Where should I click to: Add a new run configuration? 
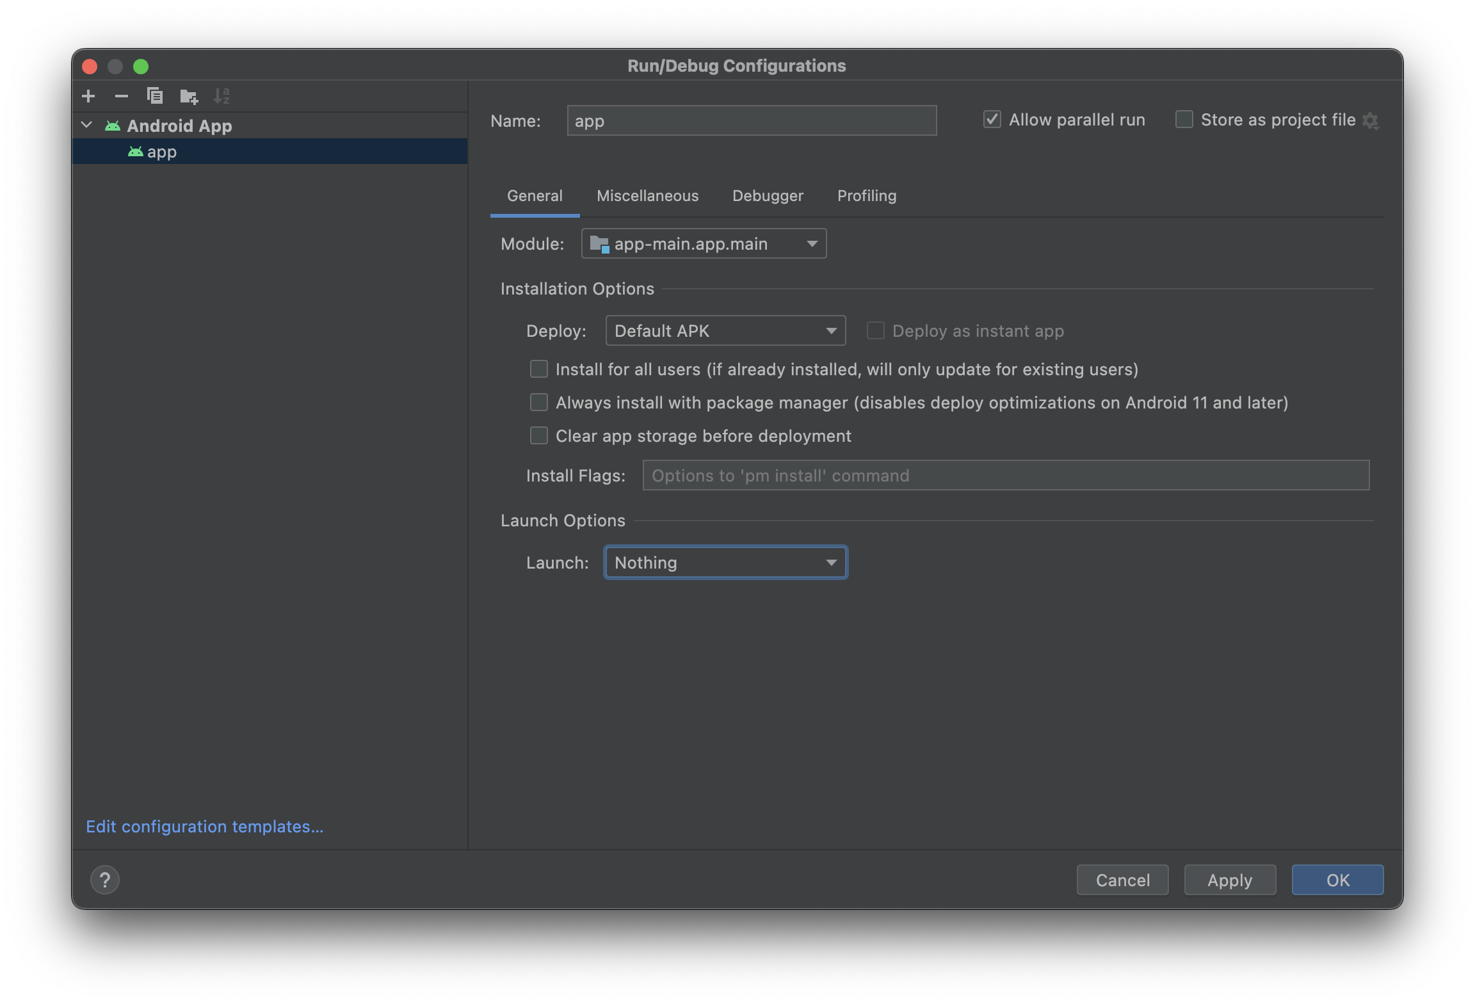coord(88,96)
